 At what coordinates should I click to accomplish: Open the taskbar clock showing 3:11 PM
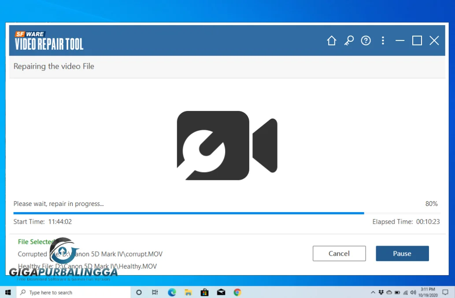pos(428,292)
